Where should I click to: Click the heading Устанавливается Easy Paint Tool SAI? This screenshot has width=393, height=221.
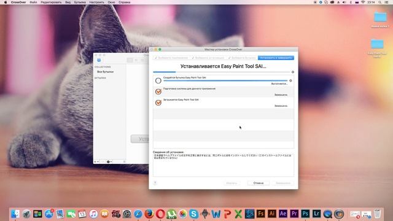(x=224, y=66)
